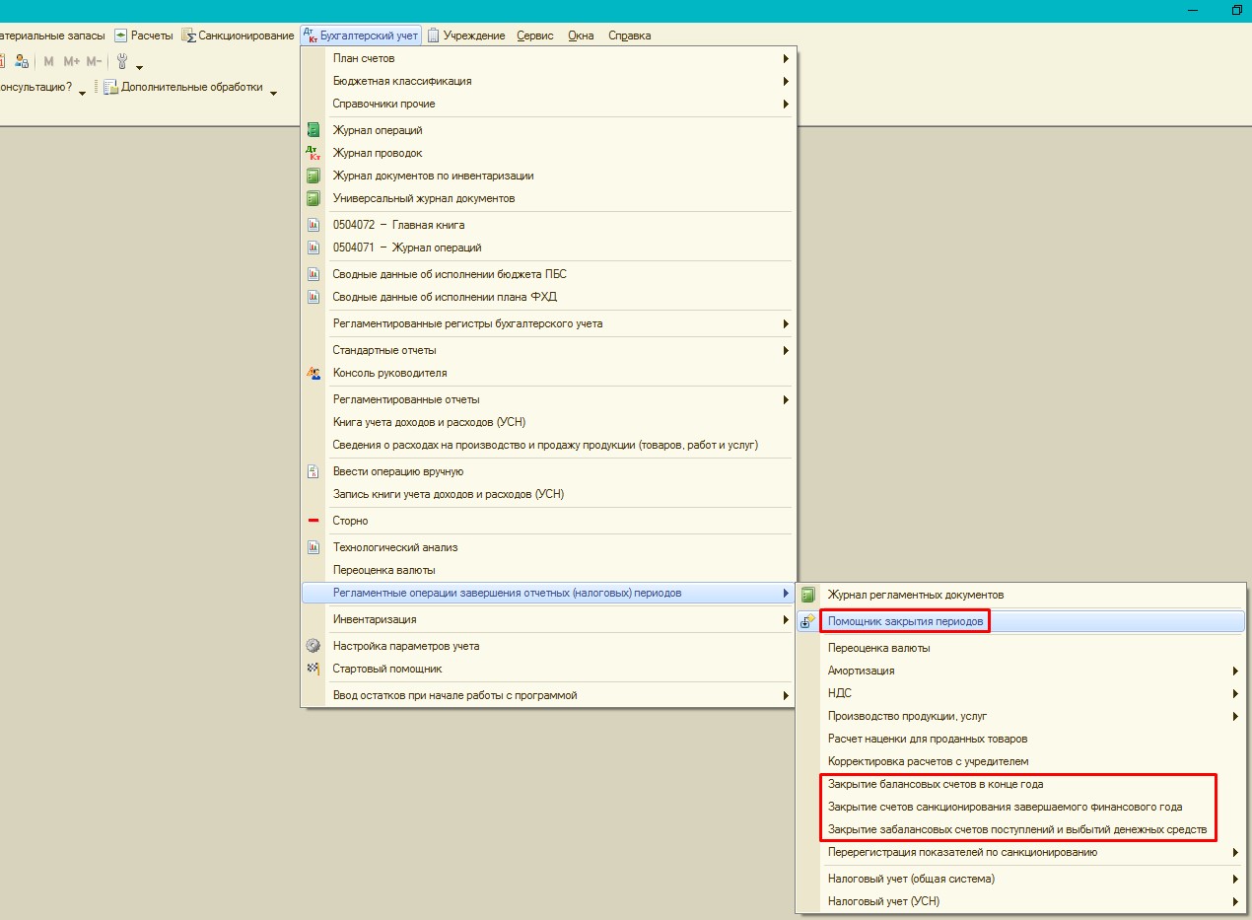
Task: Click the Журнал операций book icon
Action: 313,130
